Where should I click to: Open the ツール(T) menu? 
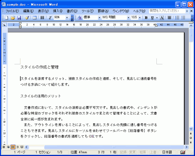(x=87, y=11)
